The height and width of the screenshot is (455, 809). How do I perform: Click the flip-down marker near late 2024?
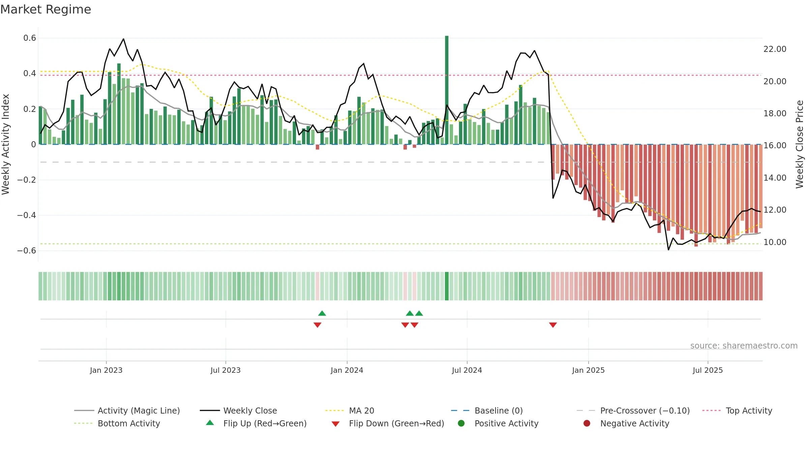tap(553, 325)
